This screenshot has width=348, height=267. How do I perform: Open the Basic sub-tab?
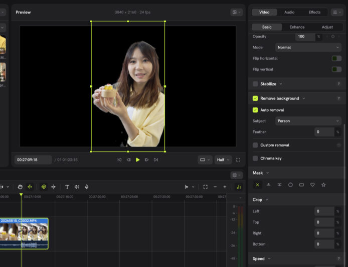(x=267, y=27)
